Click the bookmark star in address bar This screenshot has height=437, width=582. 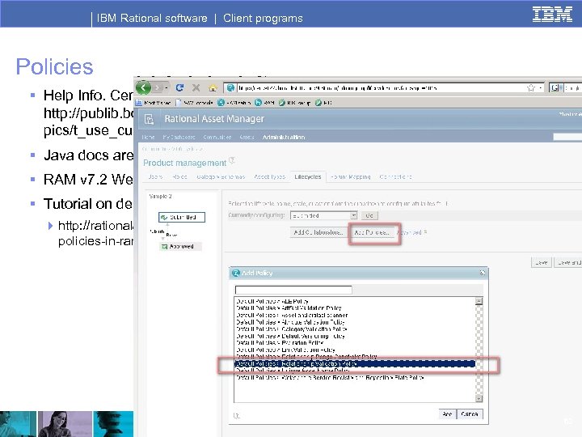pyautogui.click(x=531, y=87)
